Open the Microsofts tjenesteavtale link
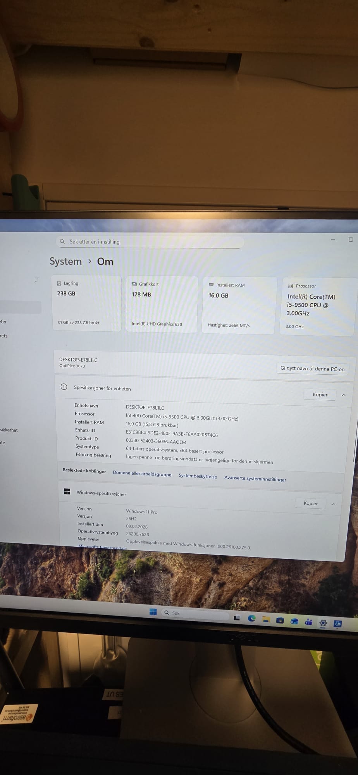 coord(103,547)
